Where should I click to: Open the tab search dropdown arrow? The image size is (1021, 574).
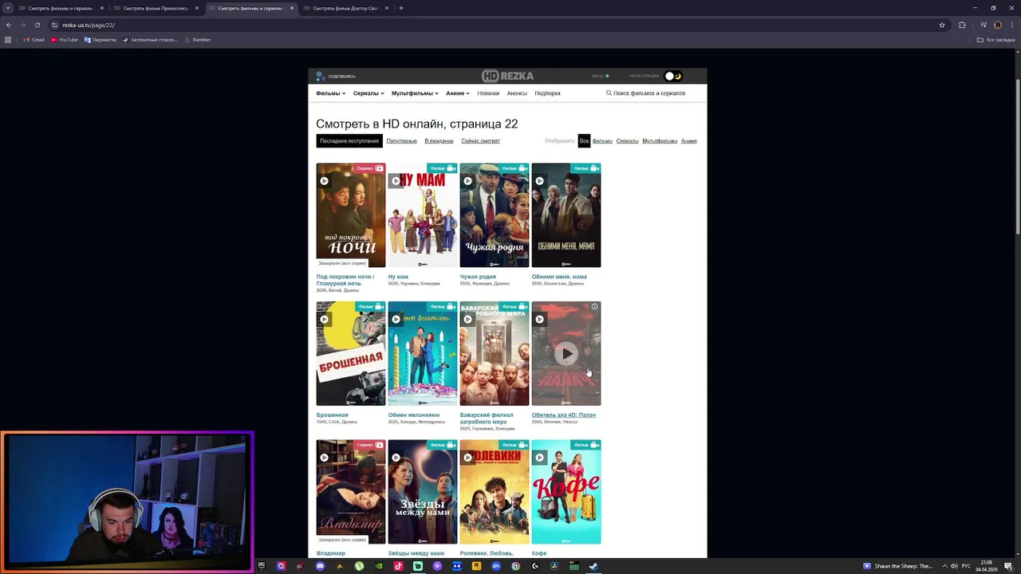click(x=8, y=8)
